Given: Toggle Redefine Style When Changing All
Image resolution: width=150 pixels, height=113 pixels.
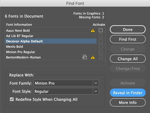Looking at the screenshot, I should point(12,99).
